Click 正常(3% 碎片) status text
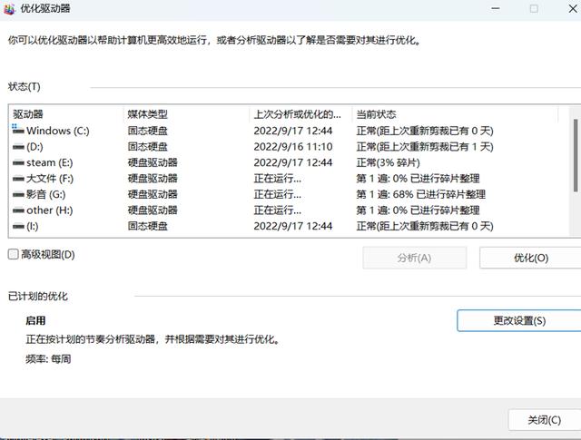 pyautogui.click(x=388, y=162)
